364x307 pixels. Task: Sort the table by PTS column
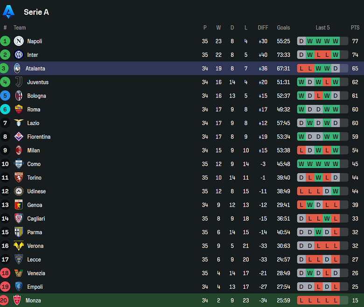click(x=355, y=28)
